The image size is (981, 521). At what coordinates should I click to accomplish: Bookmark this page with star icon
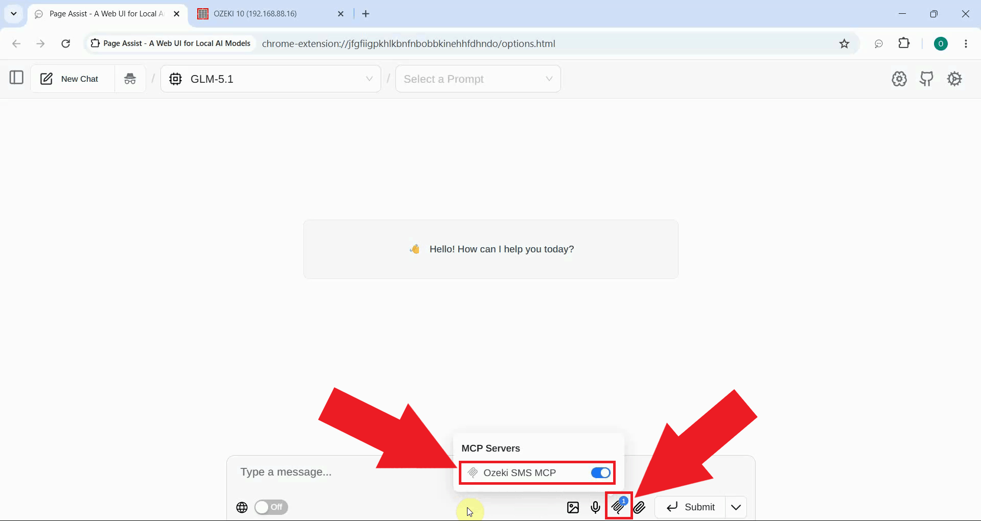tap(845, 43)
